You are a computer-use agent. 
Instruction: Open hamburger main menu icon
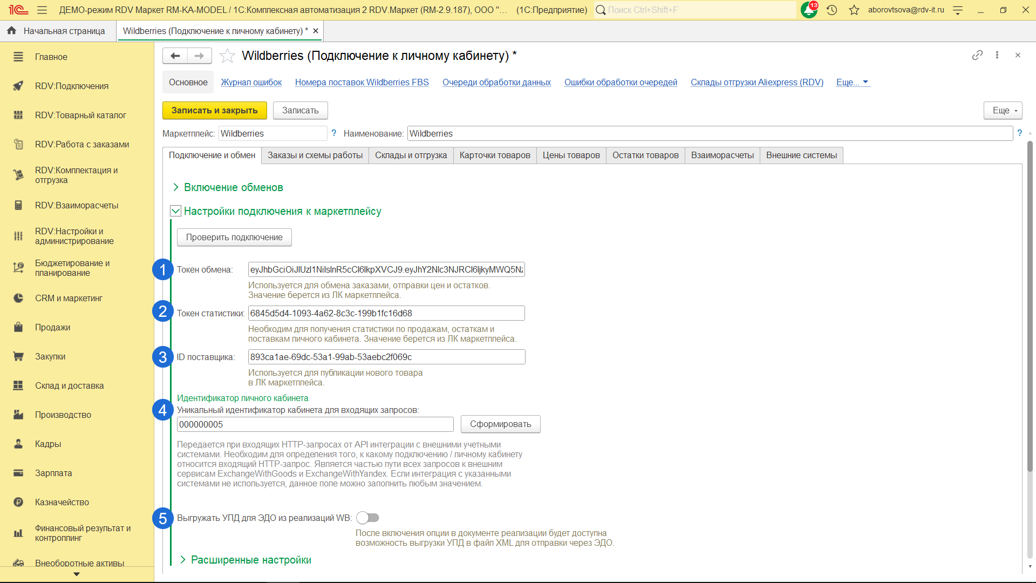point(42,10)
